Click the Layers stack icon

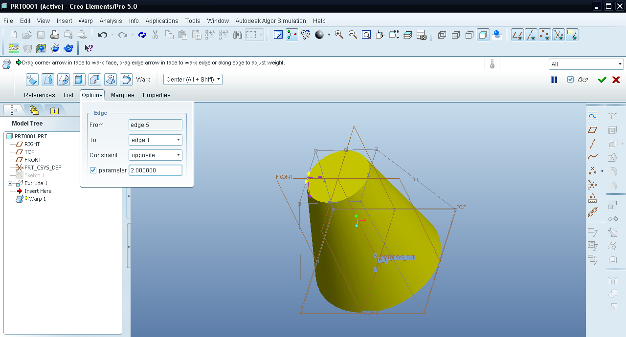[x=408, y=35]
